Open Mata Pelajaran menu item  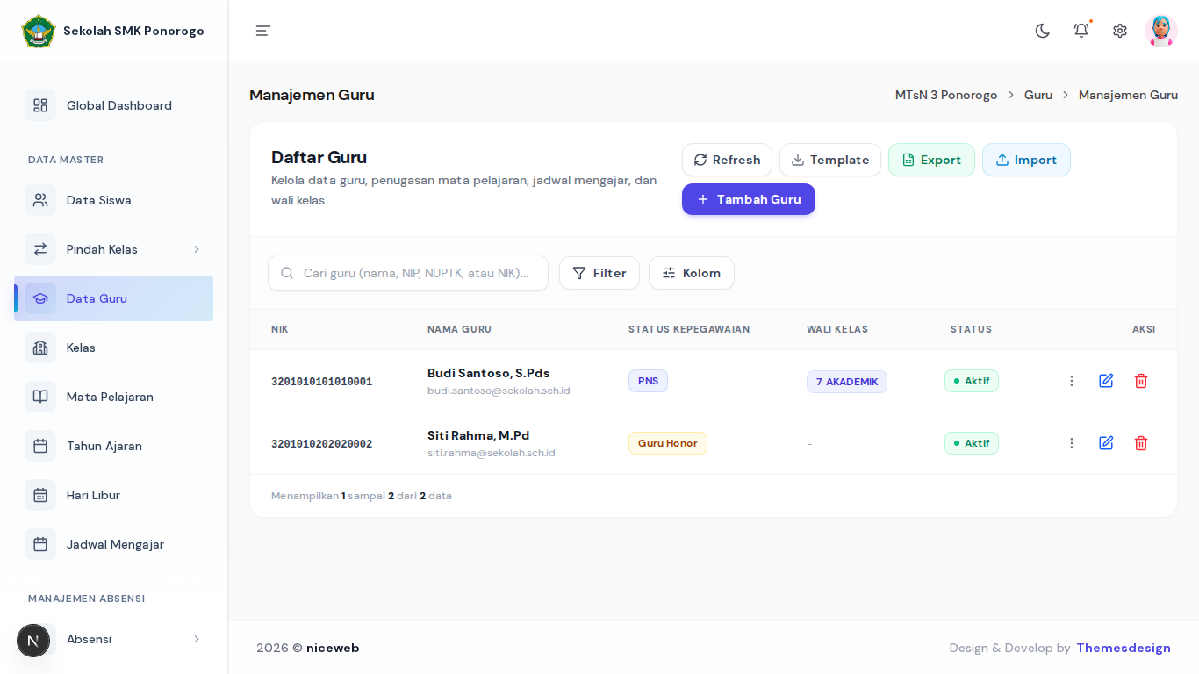tap(113, 397)
